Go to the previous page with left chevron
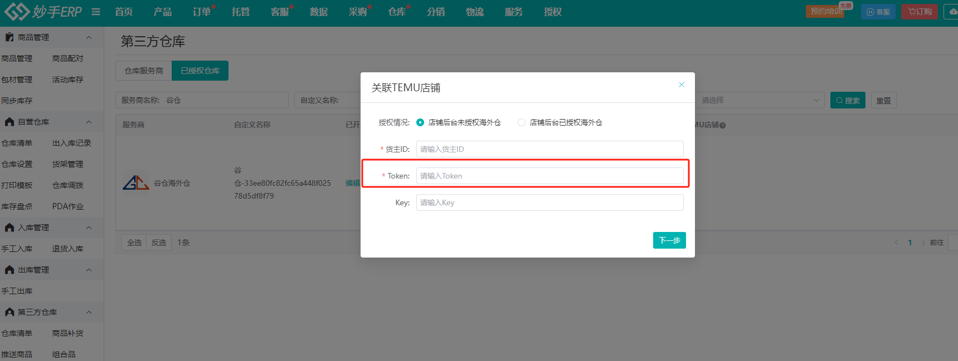This screenshot has width=958, height=361. pyautogui.click(x=896, y=243)
